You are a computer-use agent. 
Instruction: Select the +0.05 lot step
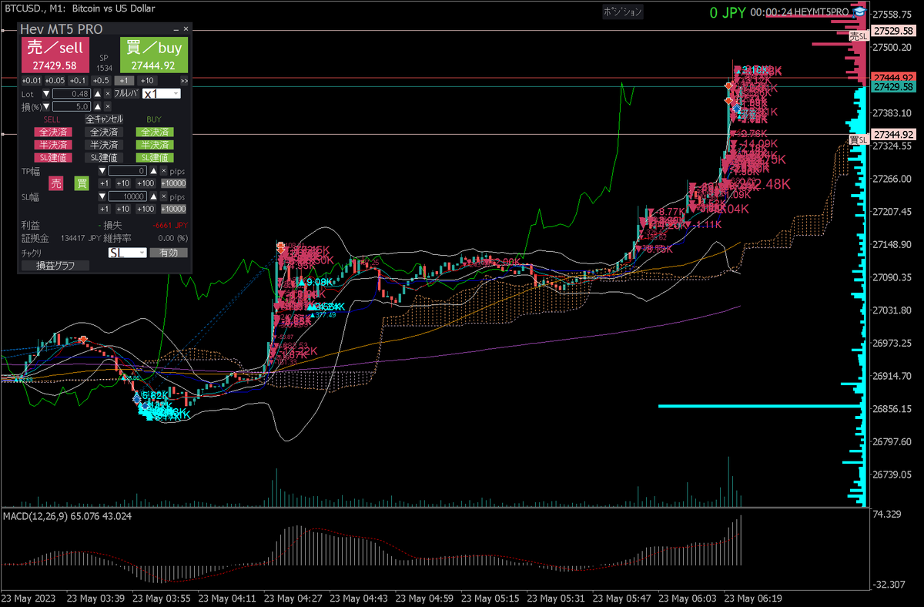click(55, 81)
